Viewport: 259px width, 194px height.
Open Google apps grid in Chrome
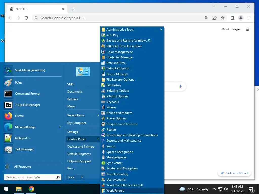[x=247, y=29]
